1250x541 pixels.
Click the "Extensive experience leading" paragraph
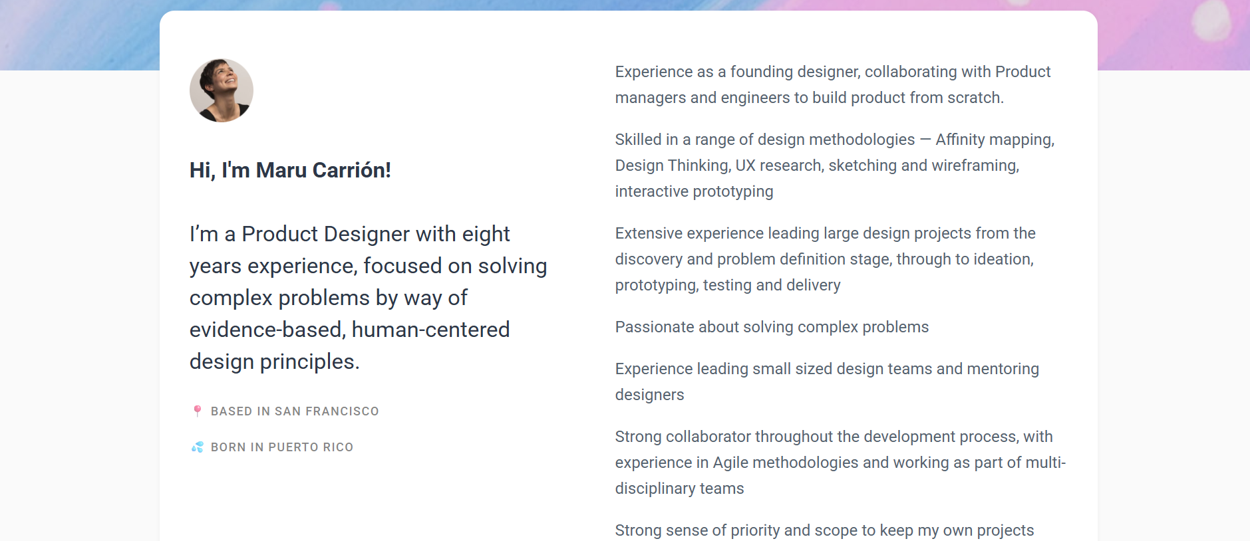tap(825, 259)
